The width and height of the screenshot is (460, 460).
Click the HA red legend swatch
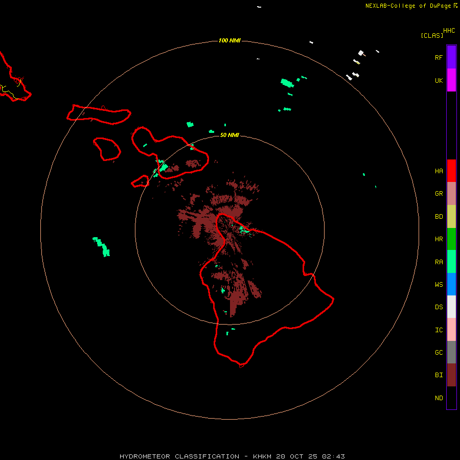(451, 171)
